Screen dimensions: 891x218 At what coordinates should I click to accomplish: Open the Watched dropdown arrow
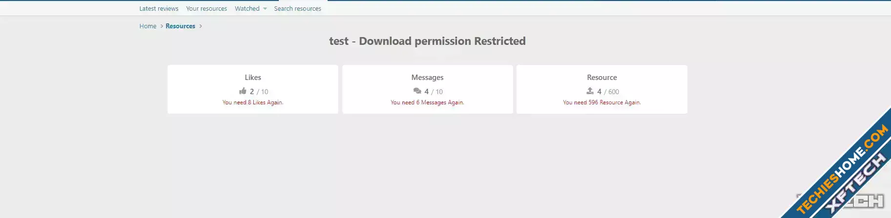tap(265, 9)
